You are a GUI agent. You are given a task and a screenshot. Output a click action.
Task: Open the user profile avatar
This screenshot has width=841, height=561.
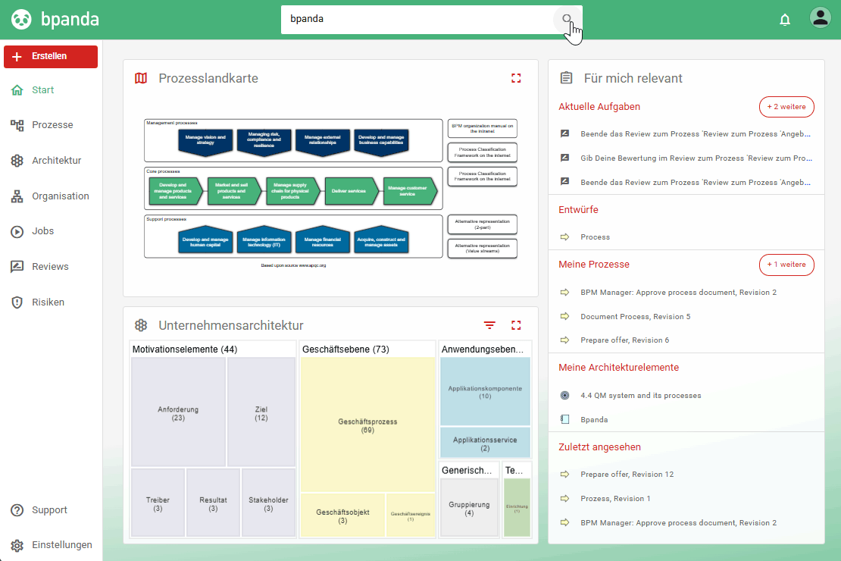coord(820,17)
